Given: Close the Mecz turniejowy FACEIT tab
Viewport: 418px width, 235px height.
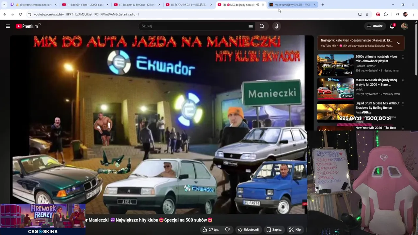Looking at the screenshot, I should point(314,5).
